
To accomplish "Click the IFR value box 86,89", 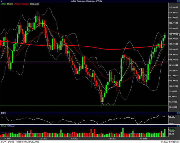I will (172, 116).
